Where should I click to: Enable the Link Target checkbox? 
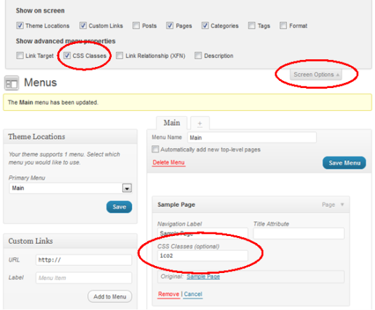point(20,55)
